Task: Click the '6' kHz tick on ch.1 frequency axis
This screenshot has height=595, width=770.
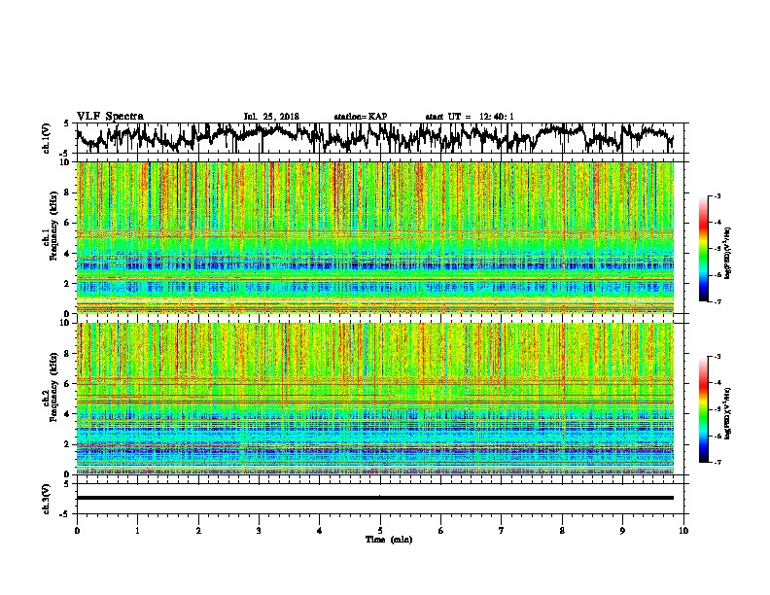Action: (x=68, y=224)
